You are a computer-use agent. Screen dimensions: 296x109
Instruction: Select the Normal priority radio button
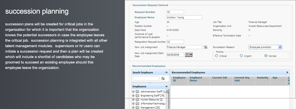click(266, 56)
